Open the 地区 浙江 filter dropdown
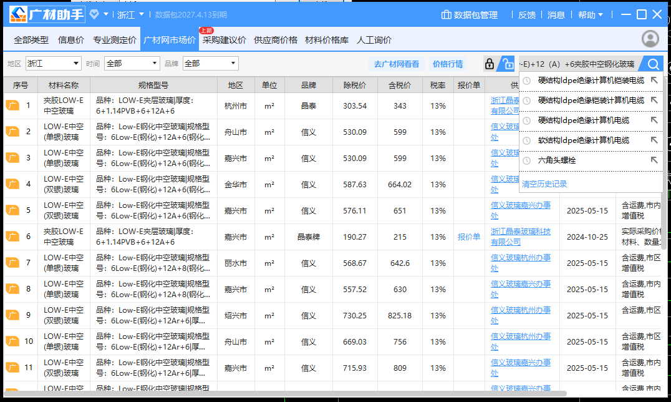This screenshot has width=671, height=402. [53, 64]
